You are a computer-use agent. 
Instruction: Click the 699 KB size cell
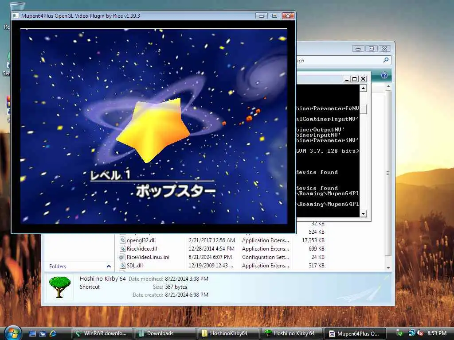pyautogui.click(x=317, y=249)
